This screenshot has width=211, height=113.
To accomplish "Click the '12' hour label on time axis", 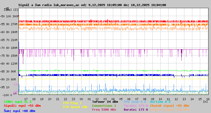I will tap(176, 99).
